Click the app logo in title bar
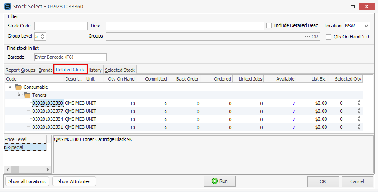This screenshot has height=192, width=378. point(8,6)
